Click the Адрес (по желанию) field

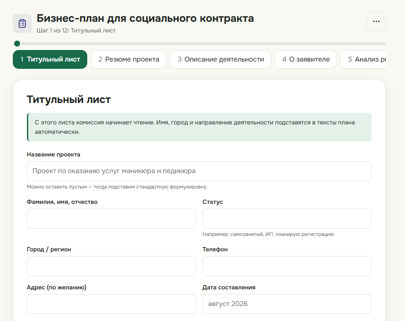click(x=111, y=304)
